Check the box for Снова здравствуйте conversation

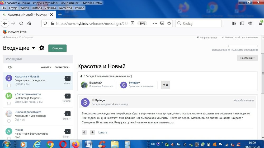click(x=9, y=121)
